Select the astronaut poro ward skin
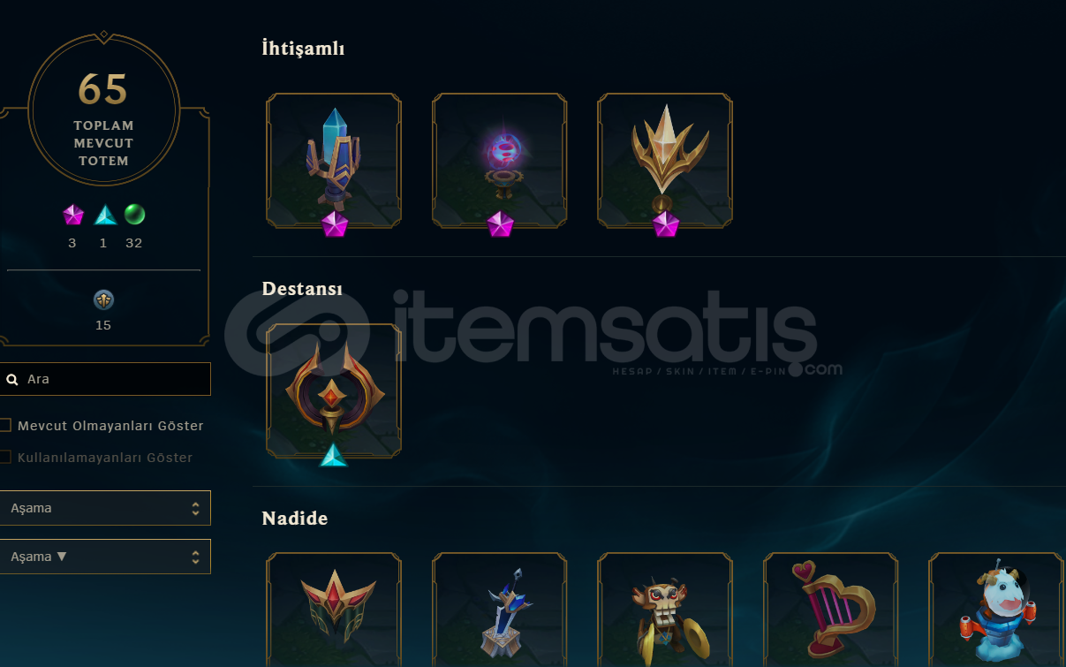The height and width of the screenshot is (667, 1066). 996,610
